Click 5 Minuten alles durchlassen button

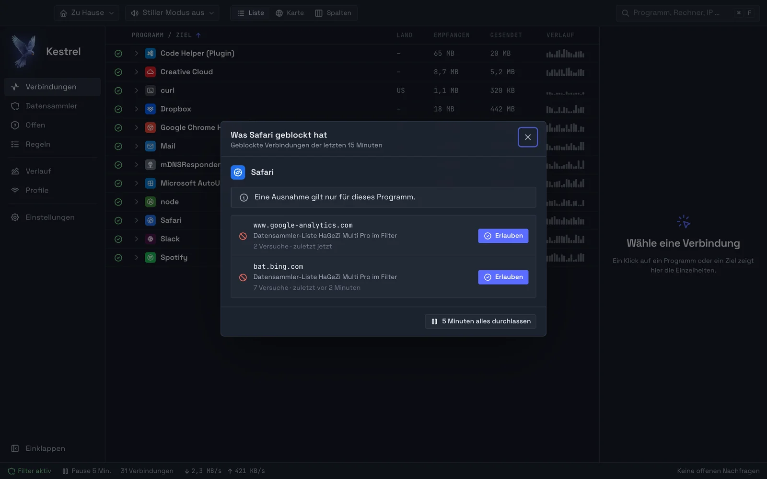(480, 321)
